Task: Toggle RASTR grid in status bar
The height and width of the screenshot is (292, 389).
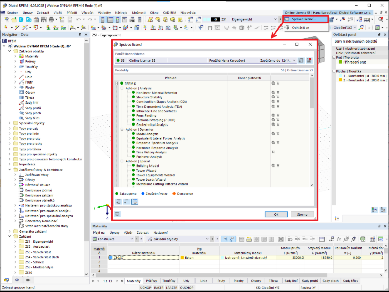Action: coord(159,287)
